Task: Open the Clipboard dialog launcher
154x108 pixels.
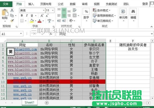Action: coord(17,27)
